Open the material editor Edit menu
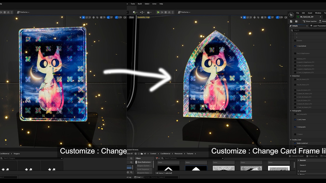Image resolution: width=326 pixels, height=183 pixels. (x=303, y=13)
